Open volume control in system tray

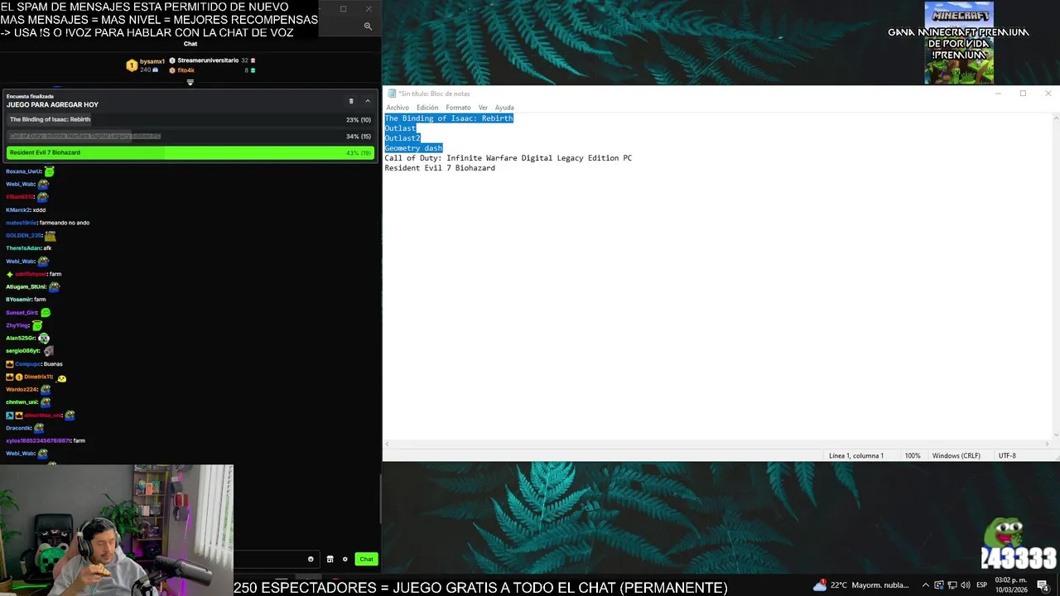tap(966, 585)
